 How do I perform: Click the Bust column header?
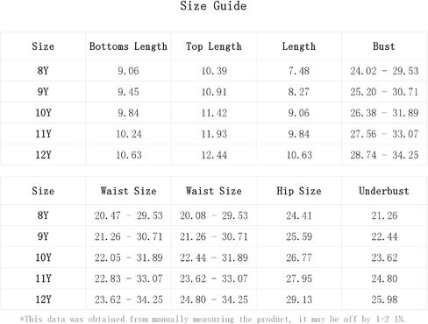(384, 46)
